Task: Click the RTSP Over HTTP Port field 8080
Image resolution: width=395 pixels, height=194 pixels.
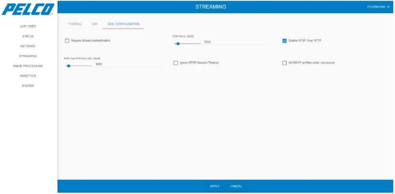Action: tap(128, 64)
